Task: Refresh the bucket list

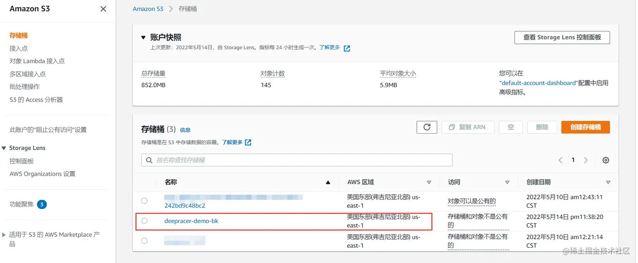Action: 427,127
